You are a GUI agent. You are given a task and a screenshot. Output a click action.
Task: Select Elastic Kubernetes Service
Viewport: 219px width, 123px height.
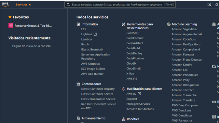(x=98, y=99)
